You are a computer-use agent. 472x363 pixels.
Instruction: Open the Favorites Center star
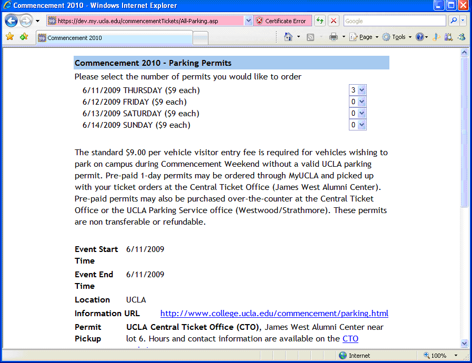tap(9, 37)
